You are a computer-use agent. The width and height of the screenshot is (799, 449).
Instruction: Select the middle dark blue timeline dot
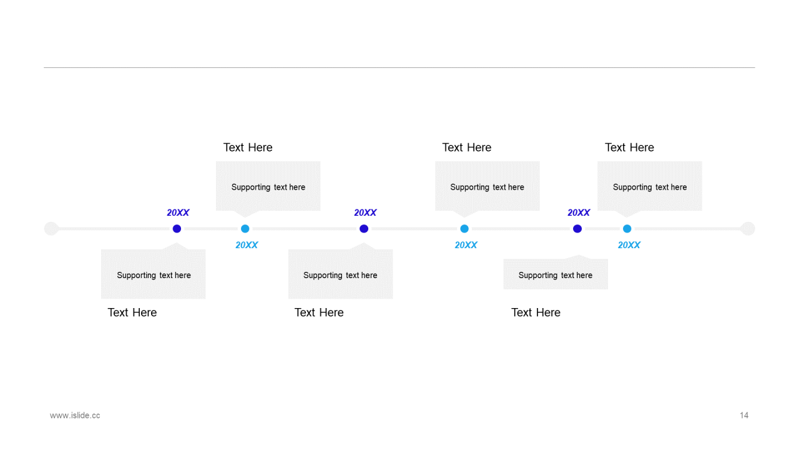click(x=364, y=229)
